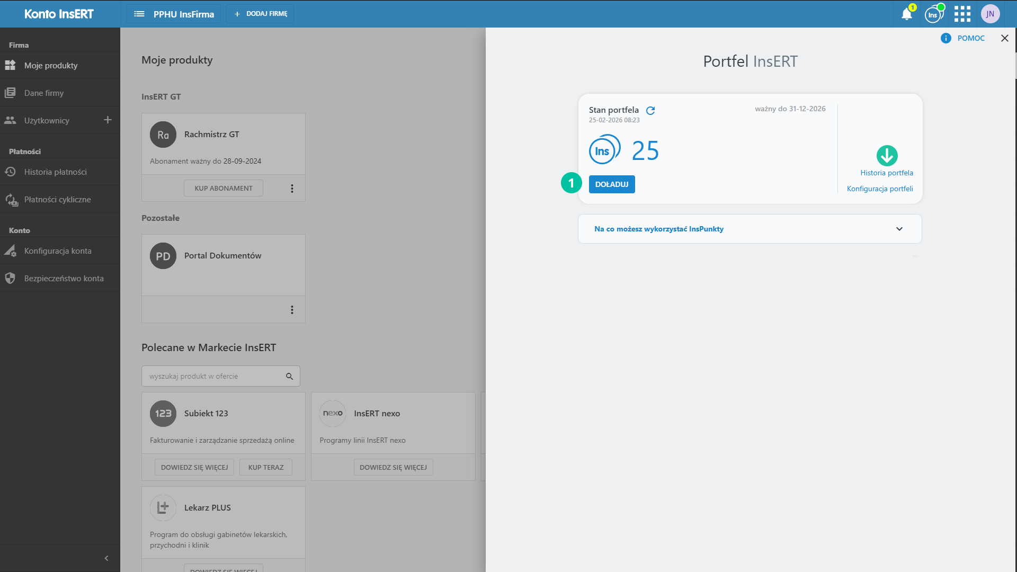Click the wyszukaj produkt w ofercie field
Image resolution: width=1017 pixels, height=572 pixels.
pos(212,377)
